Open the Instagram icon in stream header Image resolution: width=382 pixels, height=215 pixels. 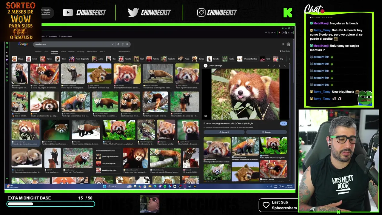(201, 13)
